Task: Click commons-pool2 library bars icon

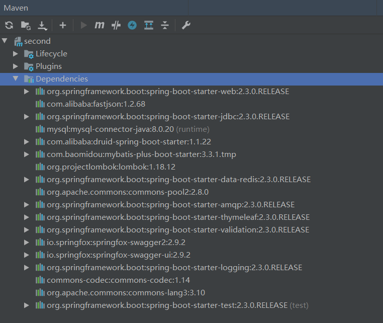Action: tap(40, 192)
